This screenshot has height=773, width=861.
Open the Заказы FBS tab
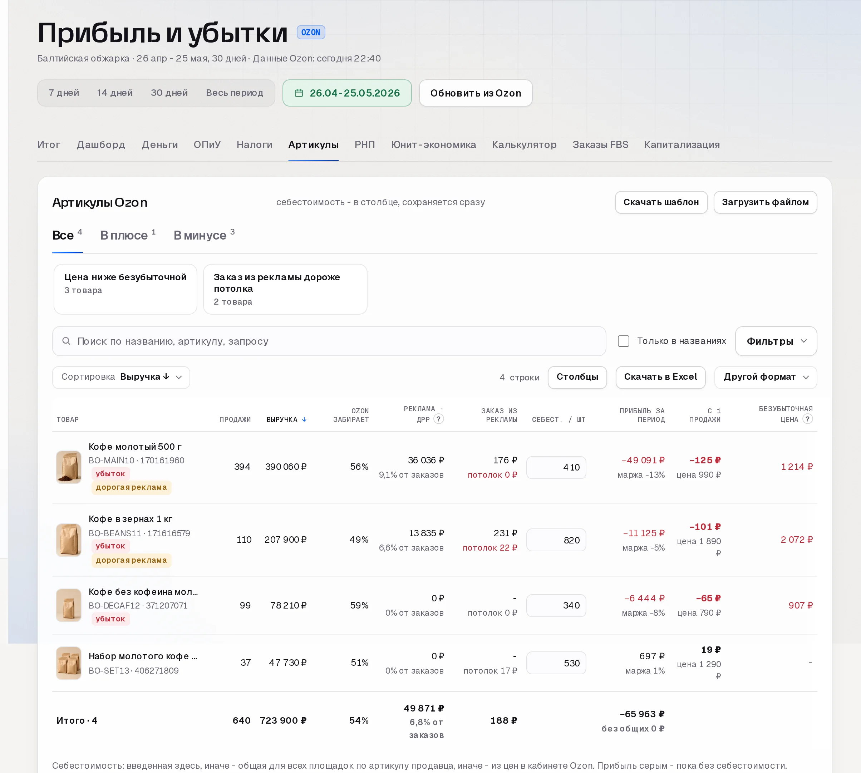coord(600,145)
